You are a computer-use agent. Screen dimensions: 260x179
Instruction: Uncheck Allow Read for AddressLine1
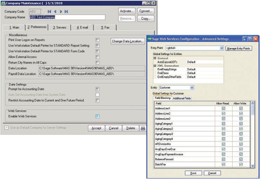[223, 108]
